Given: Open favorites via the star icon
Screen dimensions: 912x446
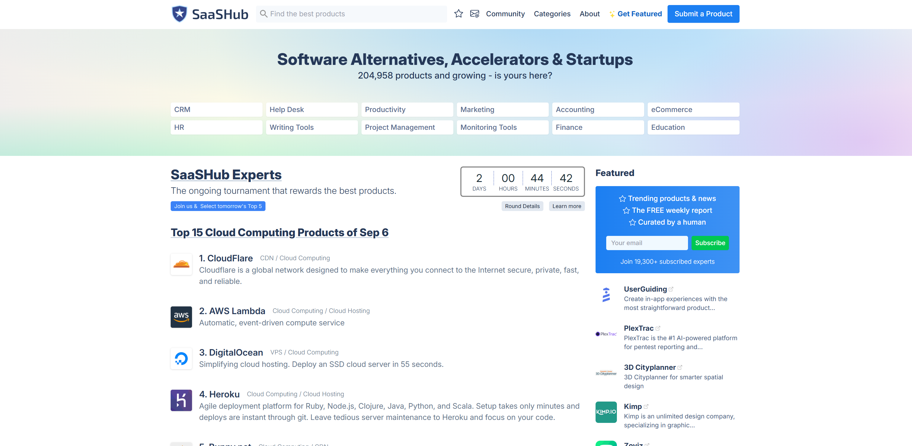Looking at the screenshot, I should pos(458,14).
